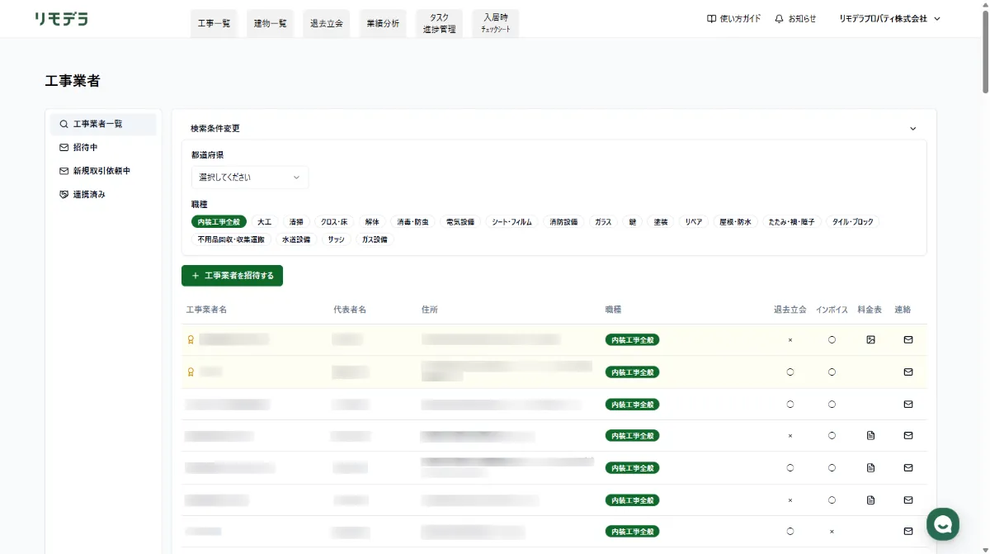Expand リモデラプロパティ株式会社 account menu
Viewport: 990px width, 554px height.
pyautogui.click(x=889, y=18)
